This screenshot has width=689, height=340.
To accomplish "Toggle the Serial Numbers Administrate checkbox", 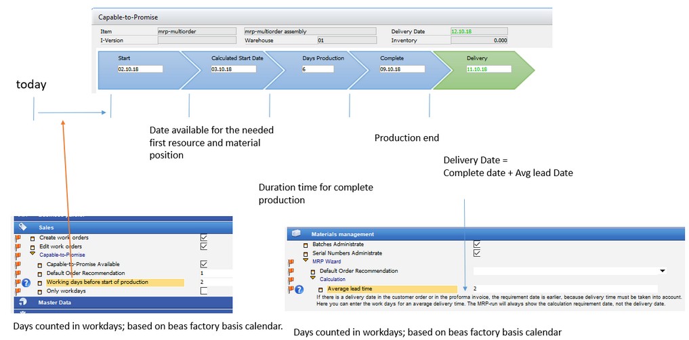I will click(x=476, y=253).
